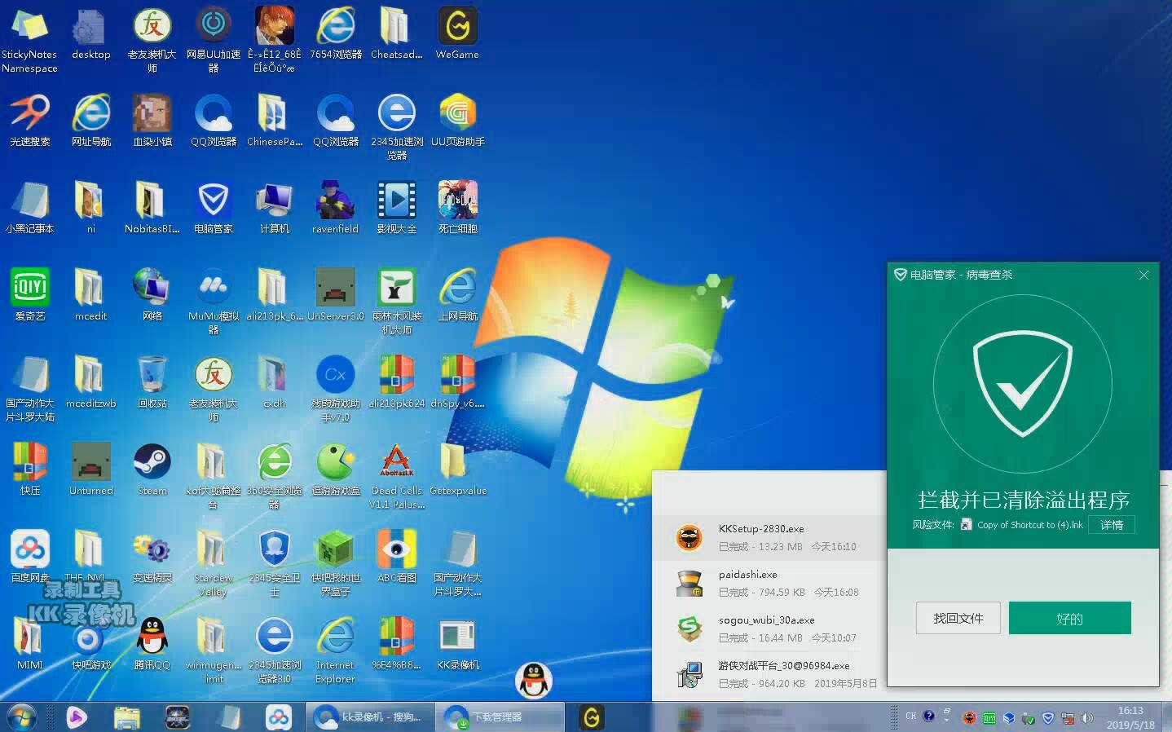Open the Unturned game icon
The width and height of the screenshot is (1172, 732).
[91, 469]
